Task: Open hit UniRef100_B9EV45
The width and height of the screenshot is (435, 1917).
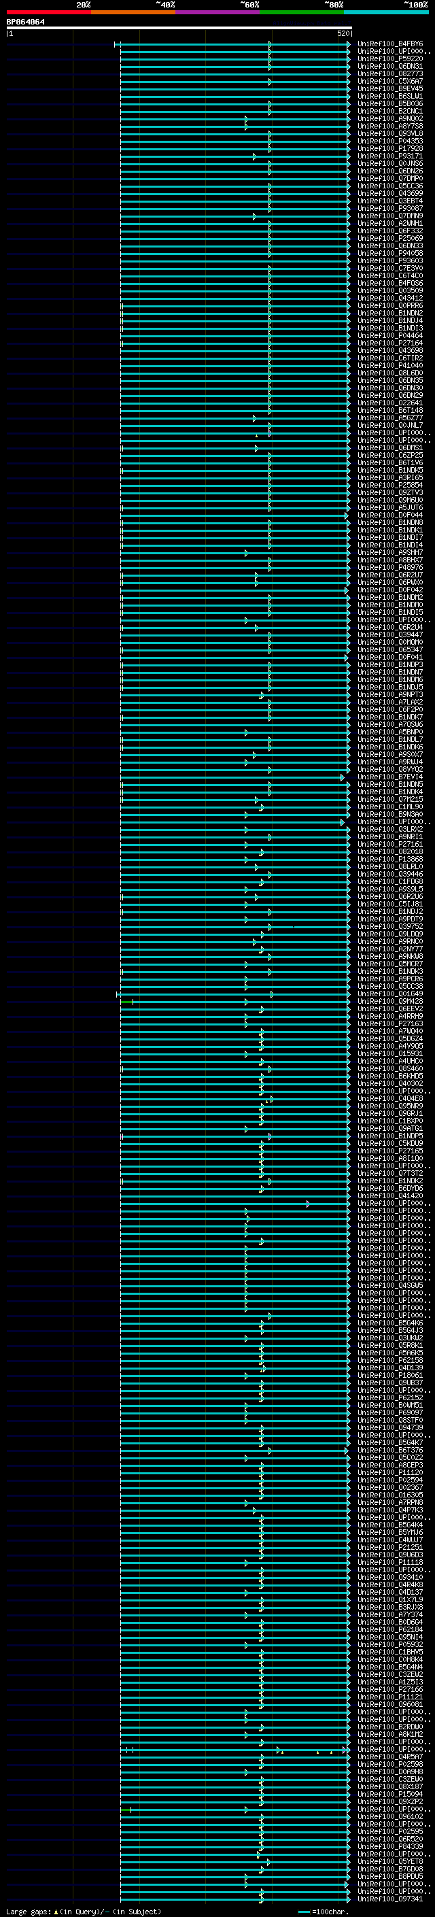Action: pyautogui.click(x=390, y=88)
